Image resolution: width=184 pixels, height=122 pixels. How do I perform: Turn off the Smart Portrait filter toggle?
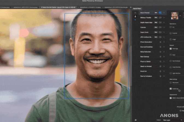[x=160, y=13]
